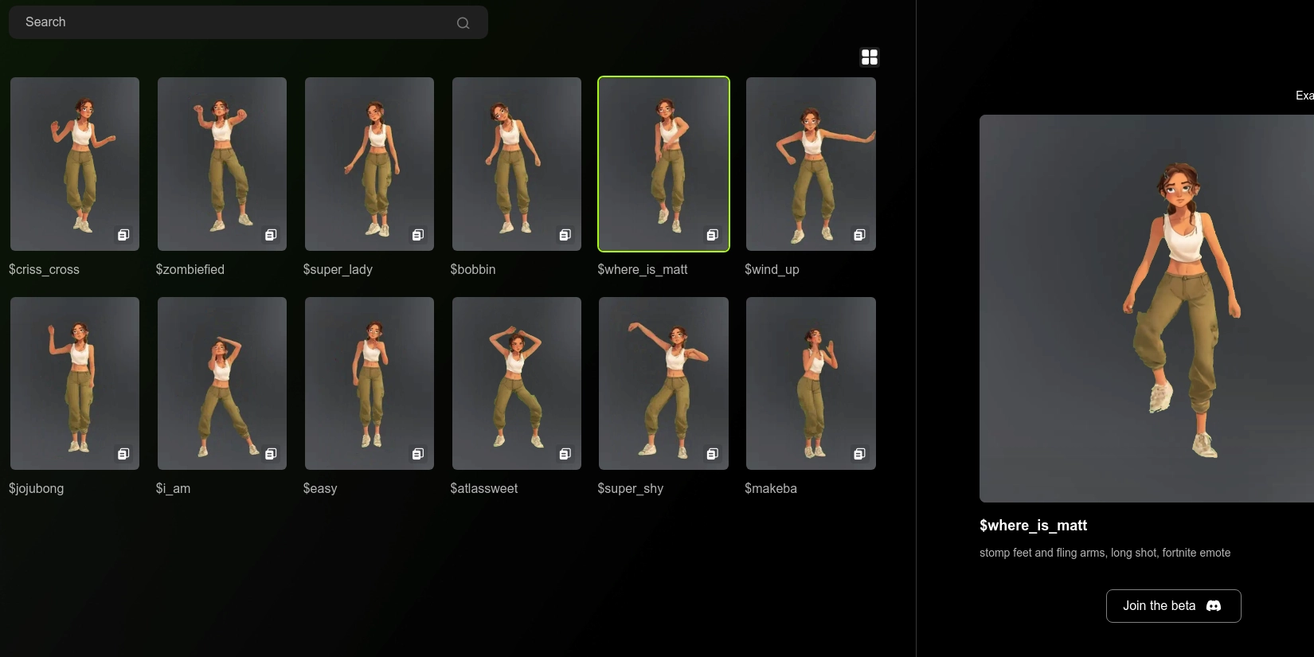
Task: Copy $wind_up using its corner icon
Action: (x=859, y=235)
